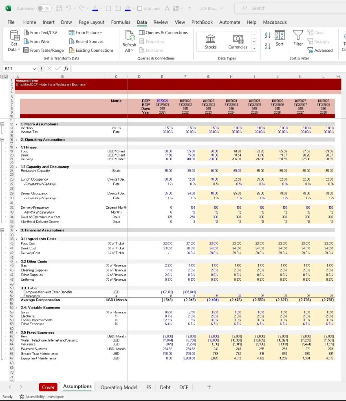The height and width of the screenshot is (401, 346).
Task: Click inside the Search box
Action: 260,8
